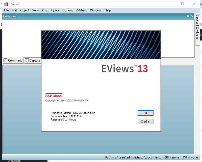Viewport: 202px width, 162px height.
Task: Open the Add-ins menu
Action: tap(81, 10)
